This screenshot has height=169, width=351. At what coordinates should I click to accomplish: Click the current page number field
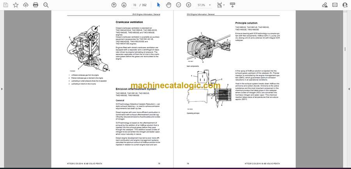134,5
